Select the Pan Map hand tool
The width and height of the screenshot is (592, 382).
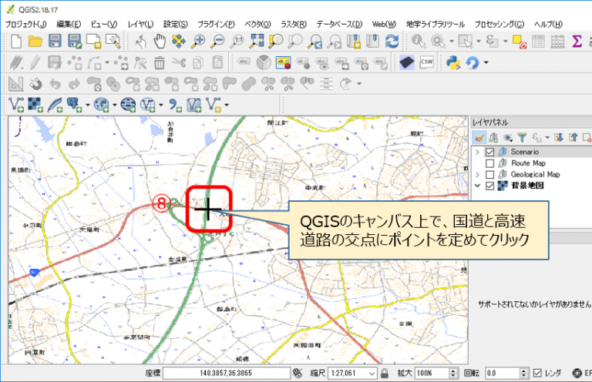(160, 41)
